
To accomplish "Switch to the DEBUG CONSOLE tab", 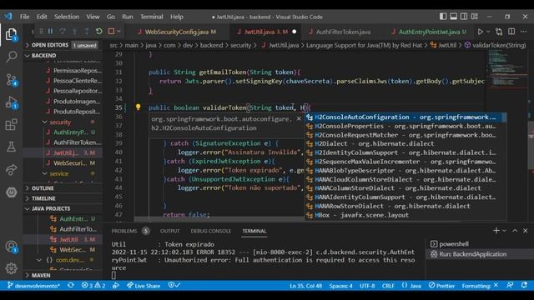I will point(210,231).
